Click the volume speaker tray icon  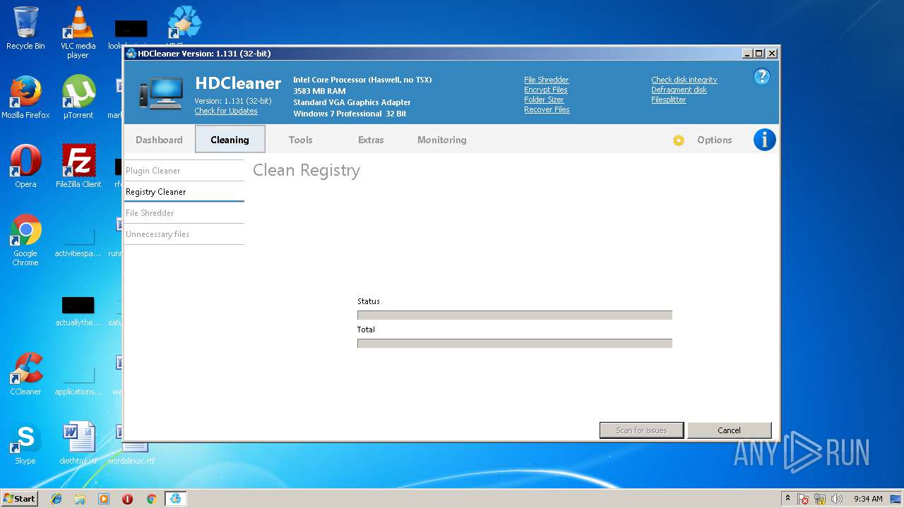click(x=837, y=499)
